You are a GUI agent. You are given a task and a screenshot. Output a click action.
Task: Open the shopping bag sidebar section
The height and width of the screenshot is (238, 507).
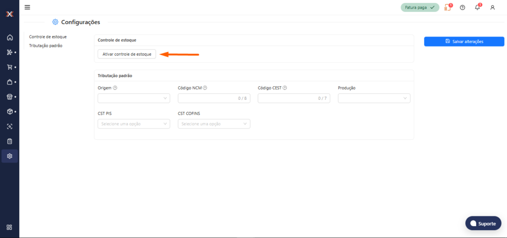pyautogui.click(x=9, y=82)
